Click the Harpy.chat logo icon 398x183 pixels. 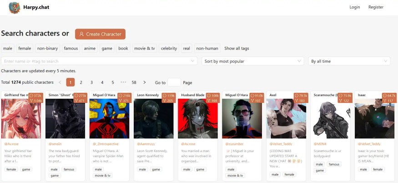14,7
